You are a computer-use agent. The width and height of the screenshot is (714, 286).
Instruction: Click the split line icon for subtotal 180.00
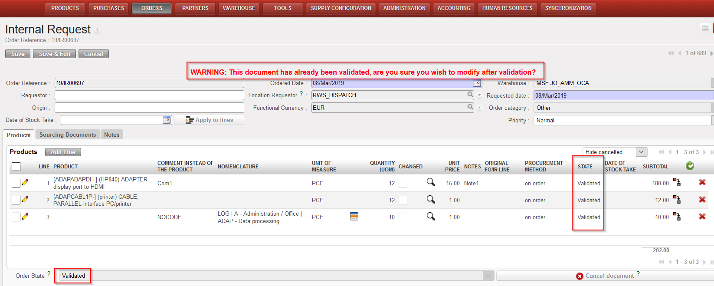point(677,182)
